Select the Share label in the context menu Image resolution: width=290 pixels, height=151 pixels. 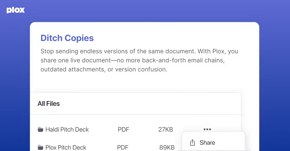[x=207, y=143]
